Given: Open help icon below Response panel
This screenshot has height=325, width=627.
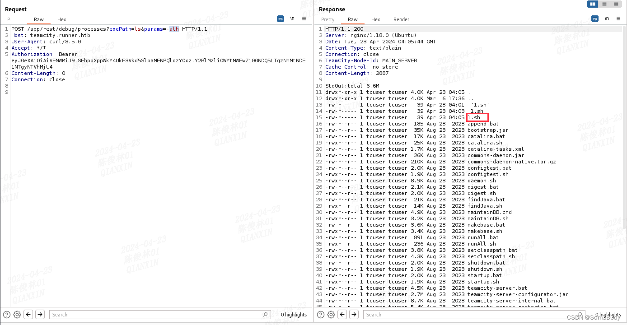Looking at the screenshot, I should coord(321,315).
